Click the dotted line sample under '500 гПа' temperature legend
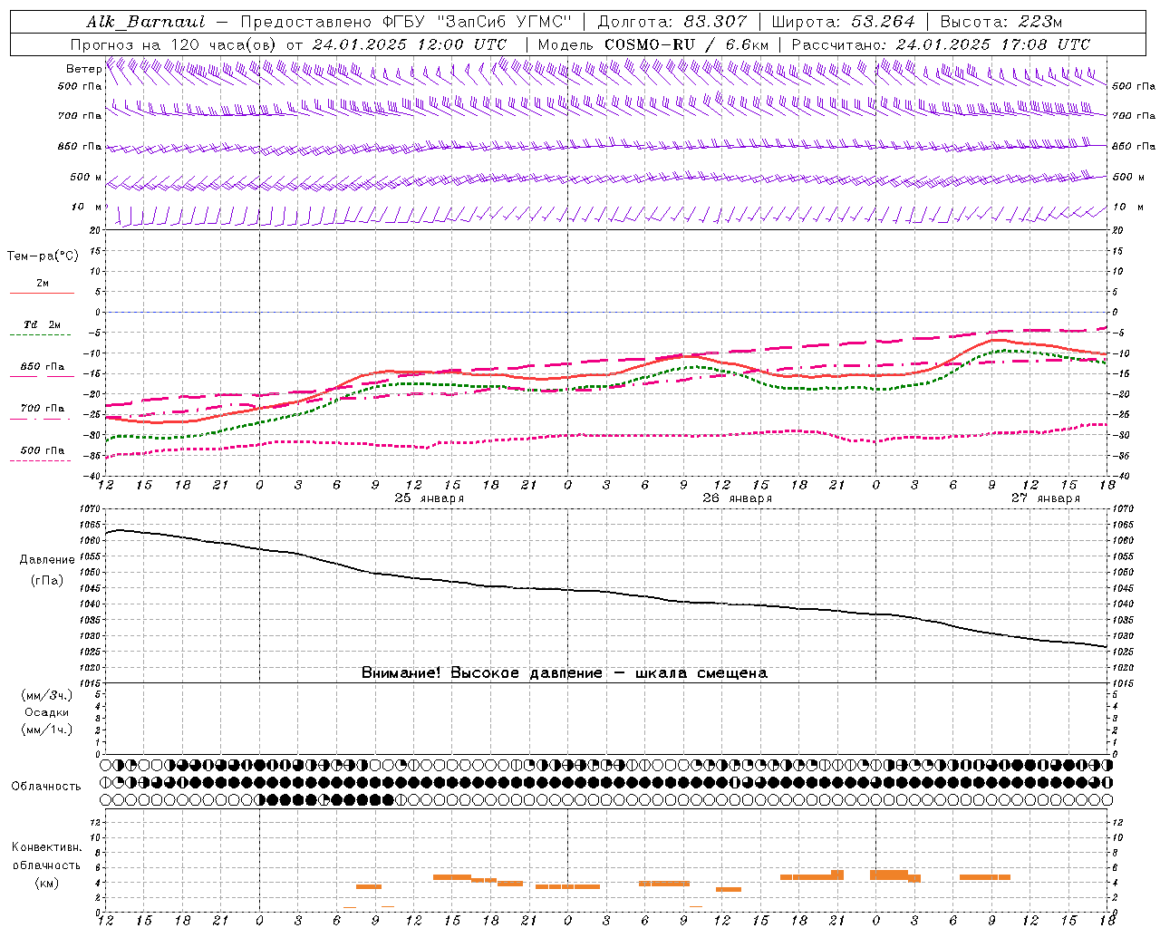Viewport: 1160px width, 928px height. tap(42, 460)
